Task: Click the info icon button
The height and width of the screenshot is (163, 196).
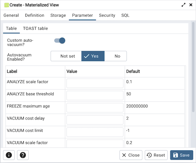Action: (9, 155)
